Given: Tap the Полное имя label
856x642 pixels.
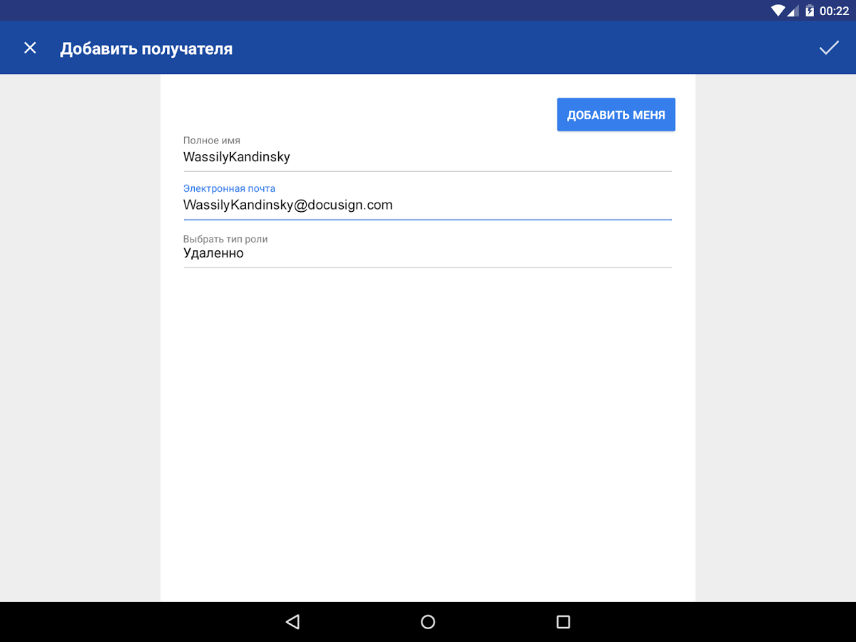Looking at the screenshot, I should coord(212,141).
